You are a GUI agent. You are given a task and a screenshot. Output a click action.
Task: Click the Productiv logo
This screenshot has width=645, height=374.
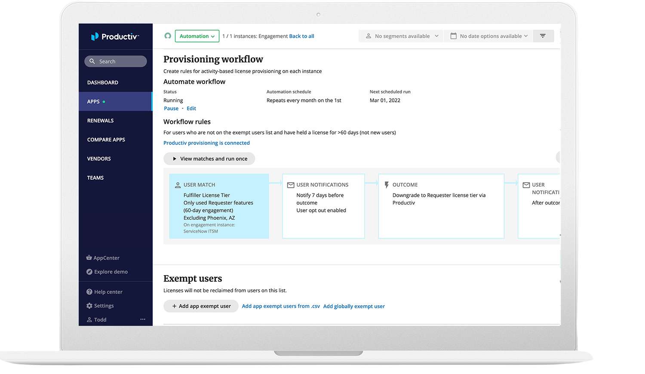pyautogui.click(x=115, y=37)
